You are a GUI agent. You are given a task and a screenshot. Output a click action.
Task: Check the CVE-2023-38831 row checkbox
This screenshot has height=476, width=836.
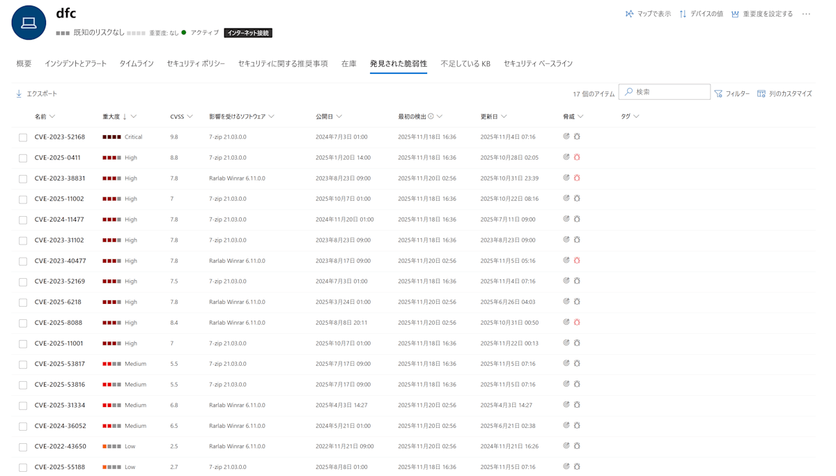[x=23, y=178]
